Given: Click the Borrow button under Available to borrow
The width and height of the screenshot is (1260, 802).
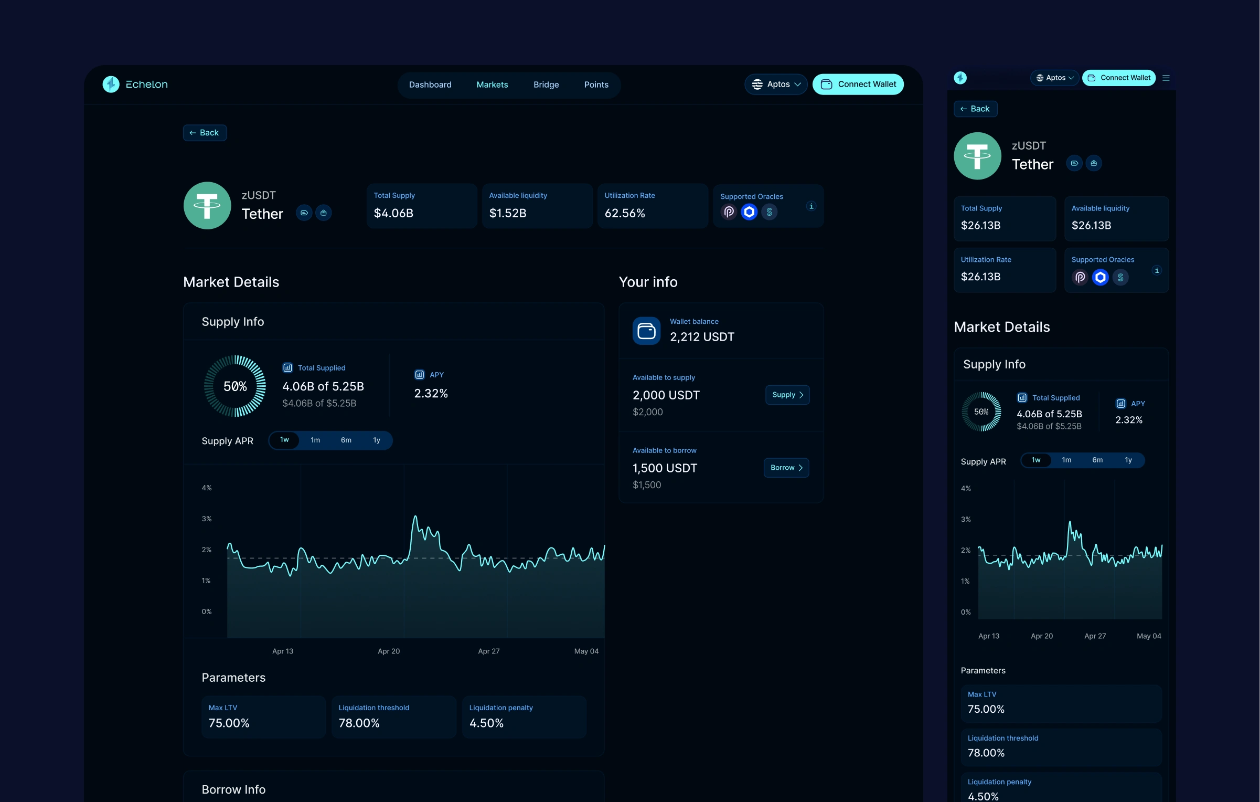Looking at the screenshot, I should (786, 468).
